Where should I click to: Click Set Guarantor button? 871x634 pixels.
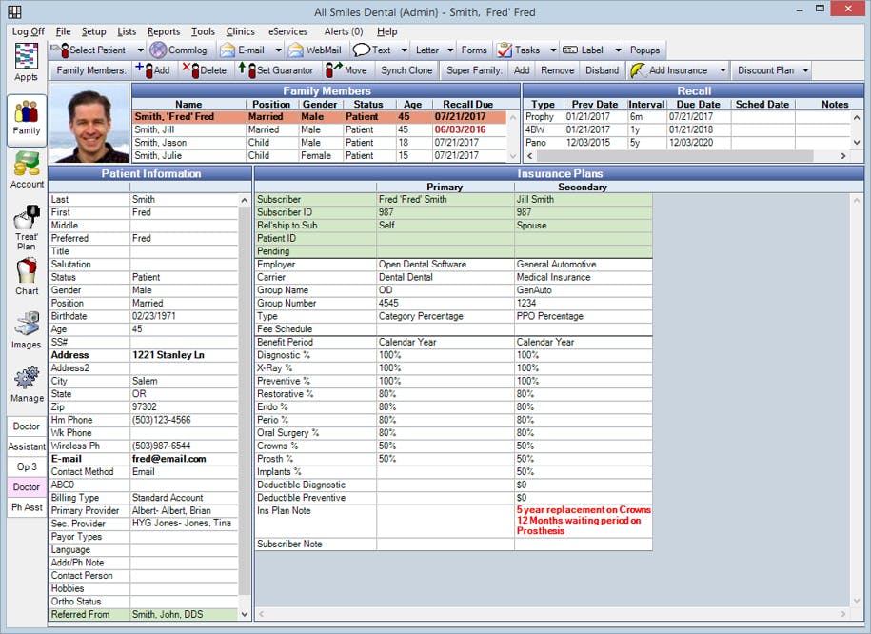[275, 70]
